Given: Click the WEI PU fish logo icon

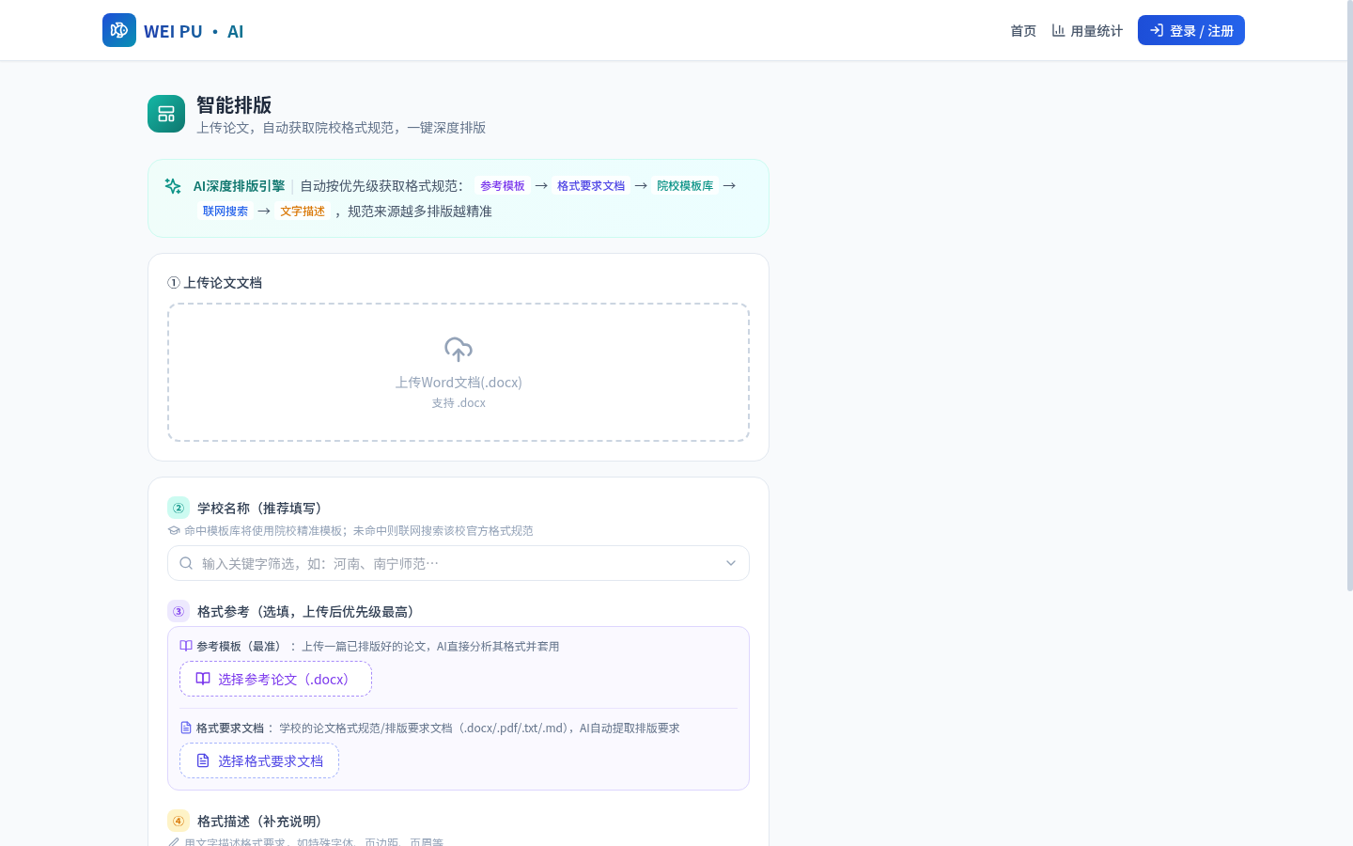Looking at the screenshot, I should coord(119,30).
